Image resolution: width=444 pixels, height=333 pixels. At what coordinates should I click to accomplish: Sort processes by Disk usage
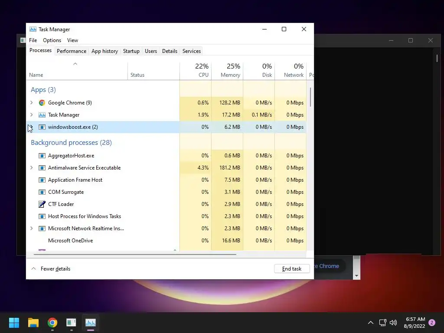[x=259, y=71]
